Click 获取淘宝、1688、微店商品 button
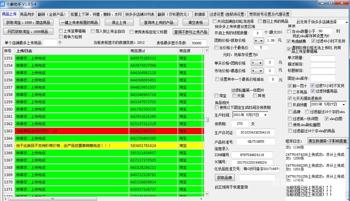The height and width of the screenshot is (201, 350). coord(28,22)
